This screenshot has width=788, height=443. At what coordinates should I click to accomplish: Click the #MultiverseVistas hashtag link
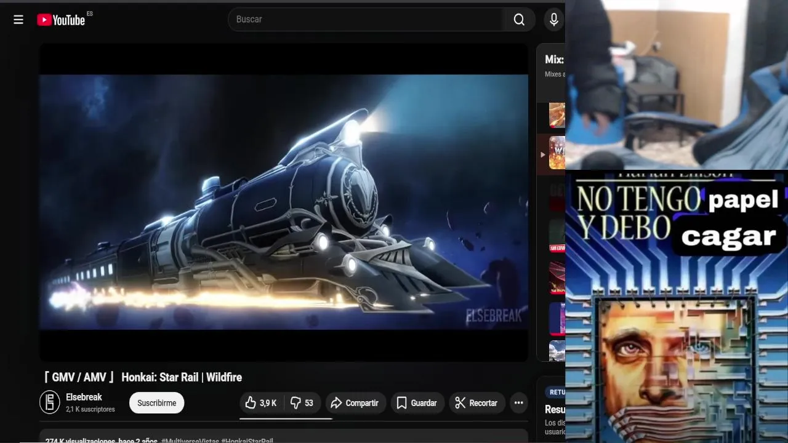[189, 441]
